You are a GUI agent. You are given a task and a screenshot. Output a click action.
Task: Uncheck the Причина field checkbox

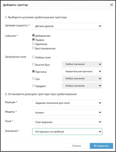[33, 72]
